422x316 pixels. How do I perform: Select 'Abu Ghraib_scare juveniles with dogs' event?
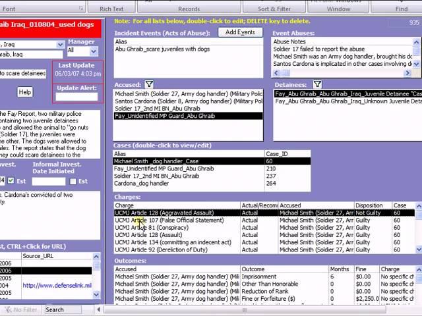pos(188,49)
